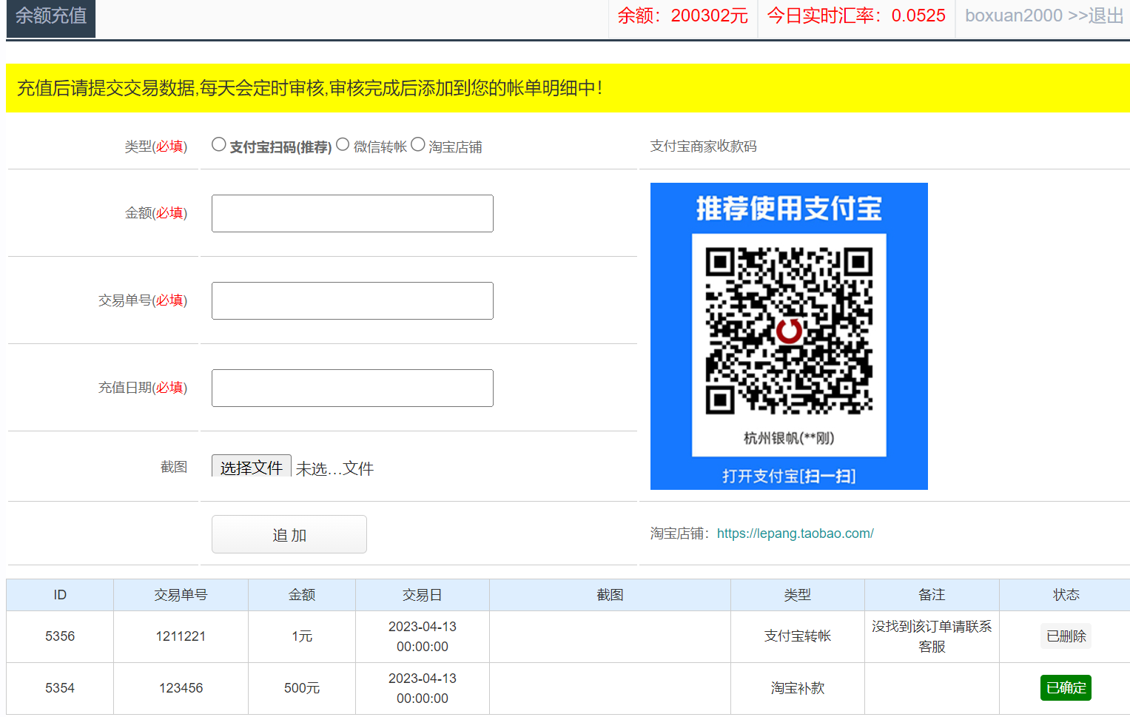The height and width of the screenshot is (717, 1130).
Task: Click the 状态 column header
Action: pos(1066,595)
